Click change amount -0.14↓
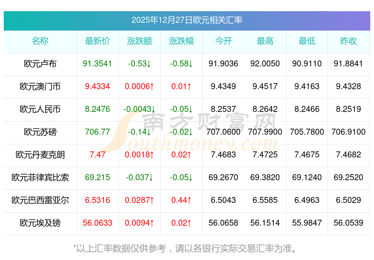The image size is (374, 260). coord(139,132)
